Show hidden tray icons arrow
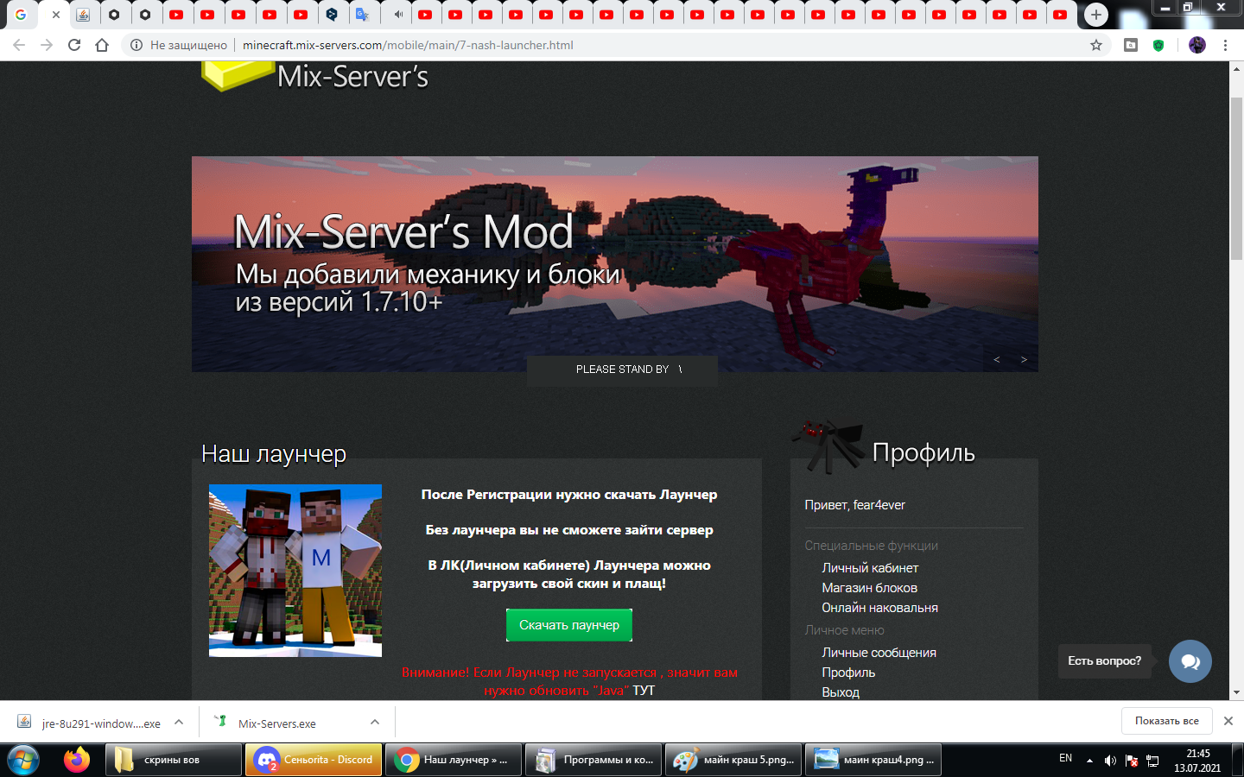The width and height of the screenshot is (1244, 777). pyautogui.click(x=1089, y=761)
